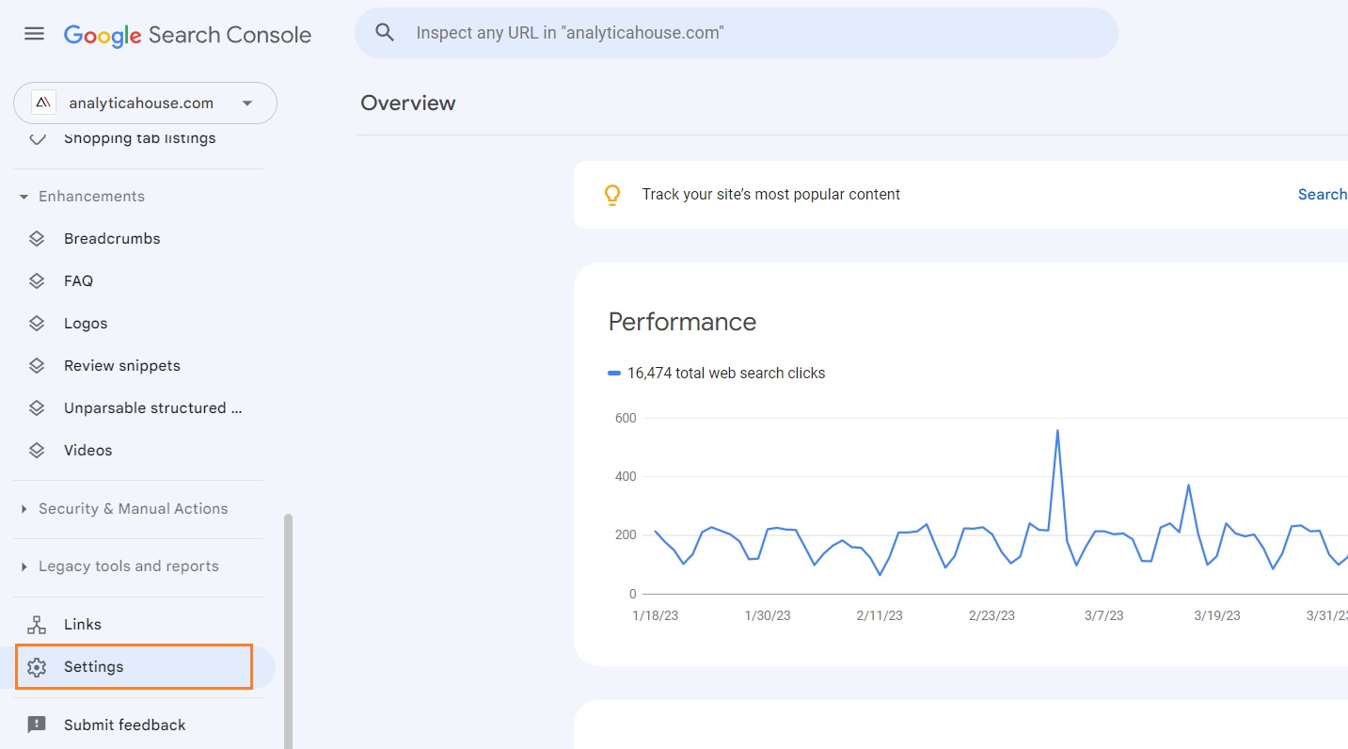Open the analyticahouse.com property selector dropdown
The height and width of the screenshot is (749, 1348).
point(145,103)
